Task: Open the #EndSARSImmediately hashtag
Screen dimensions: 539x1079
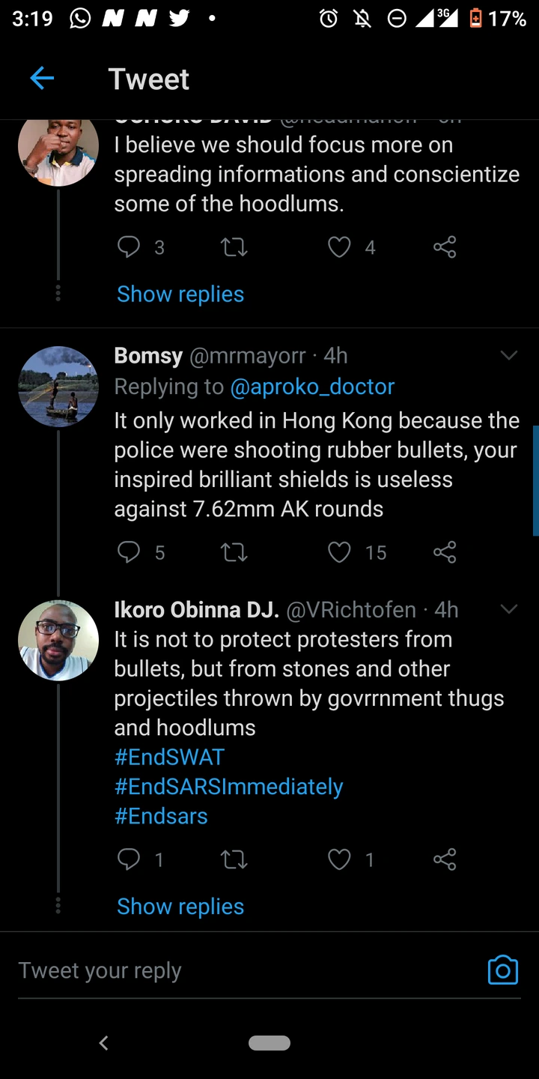Action: (228, 787)
